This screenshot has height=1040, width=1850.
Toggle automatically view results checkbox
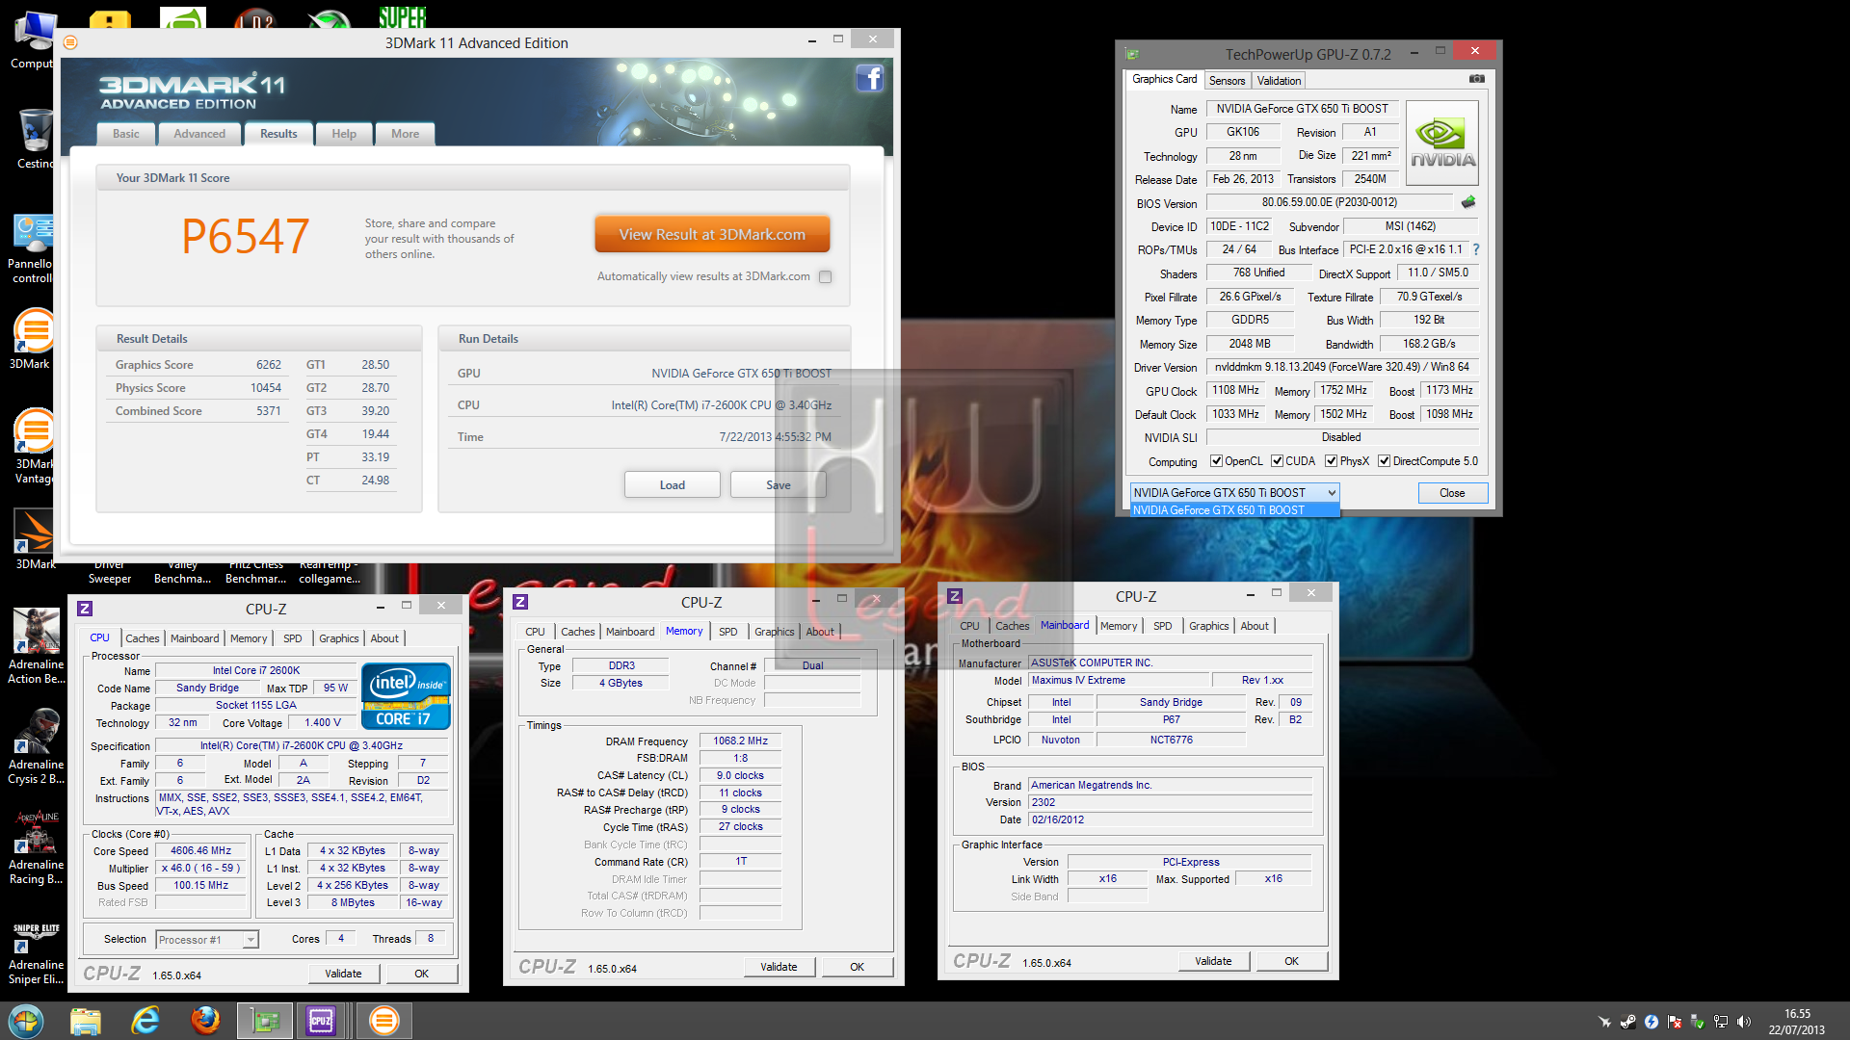click(x=825, y=277)
